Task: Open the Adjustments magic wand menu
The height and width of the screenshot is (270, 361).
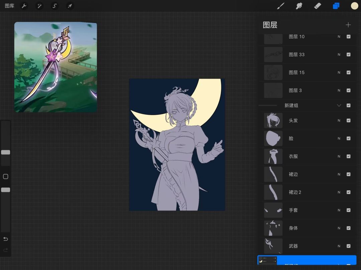Action: (x=39, y=6)
